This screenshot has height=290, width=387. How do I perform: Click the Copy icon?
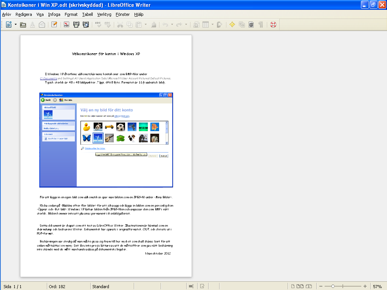130,25
